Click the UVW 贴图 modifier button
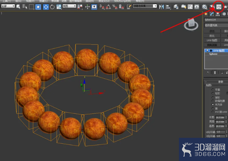Viewport: 228px width, 161px height. tap(212, 40)
